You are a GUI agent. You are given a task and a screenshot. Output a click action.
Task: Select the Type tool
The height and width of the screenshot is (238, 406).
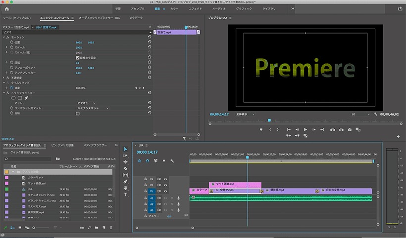click(x=126, y=195)
